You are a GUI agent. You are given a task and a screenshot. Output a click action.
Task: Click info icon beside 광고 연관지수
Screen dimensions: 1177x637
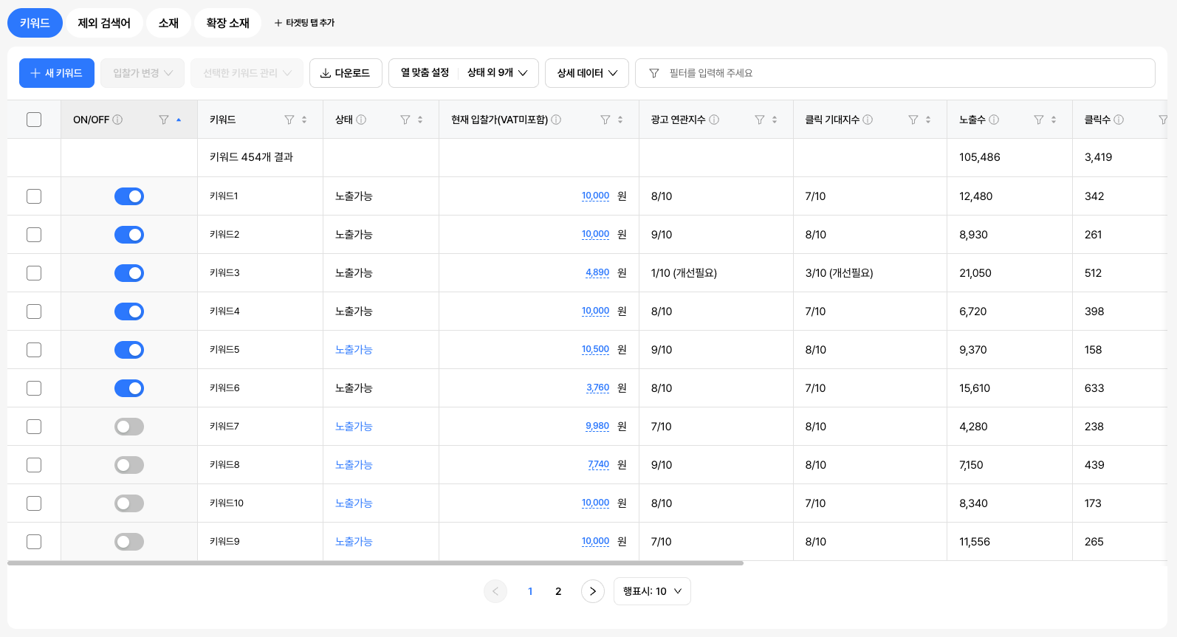[714, 120]
